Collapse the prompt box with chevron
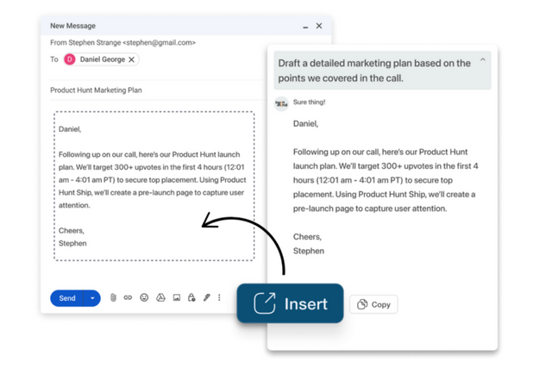The image size is (552, 368). click(482, 60)
